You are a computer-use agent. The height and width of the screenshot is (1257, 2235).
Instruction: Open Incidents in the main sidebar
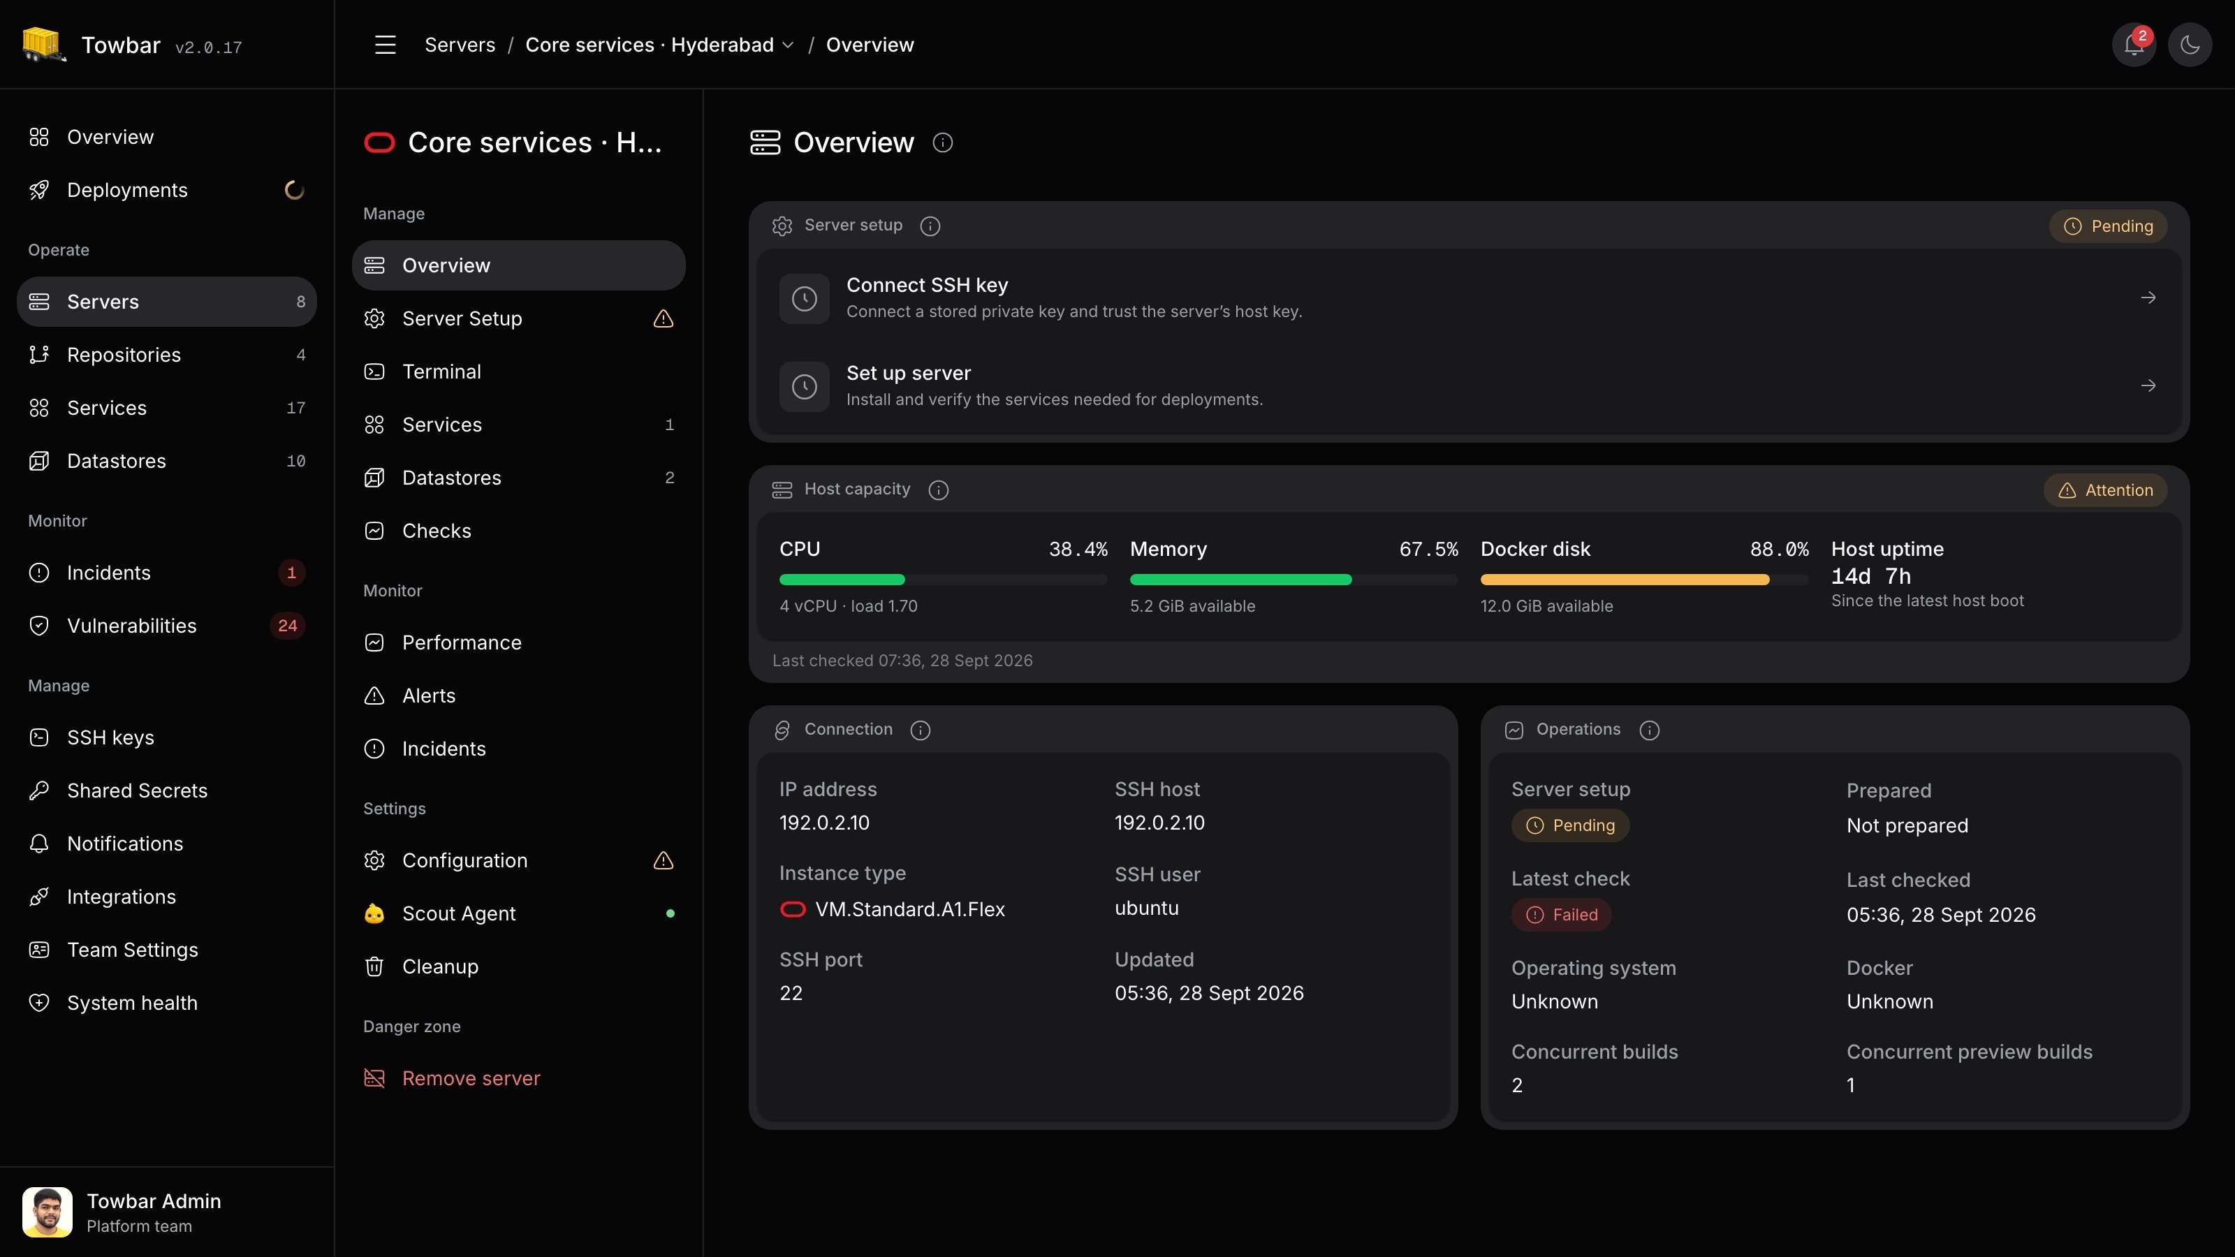[x=167, y=573]
